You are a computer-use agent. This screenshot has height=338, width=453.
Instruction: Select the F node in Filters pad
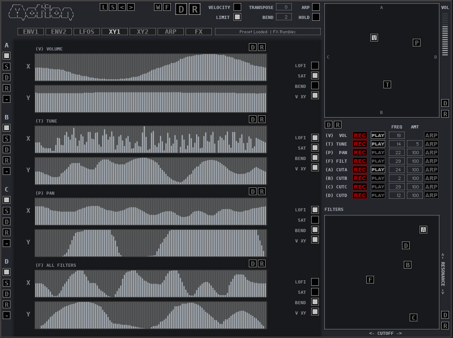coord(370,280)
